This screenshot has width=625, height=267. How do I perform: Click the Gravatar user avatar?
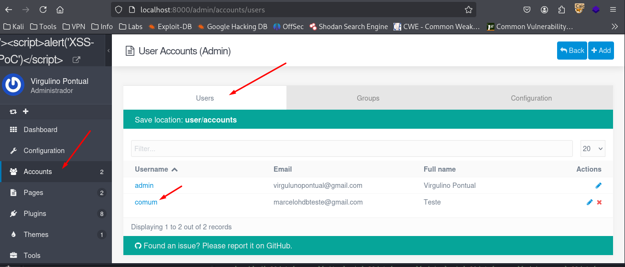point(13,85)
